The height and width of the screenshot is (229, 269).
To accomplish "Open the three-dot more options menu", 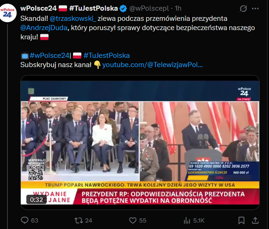I will (x=255, y=8).
